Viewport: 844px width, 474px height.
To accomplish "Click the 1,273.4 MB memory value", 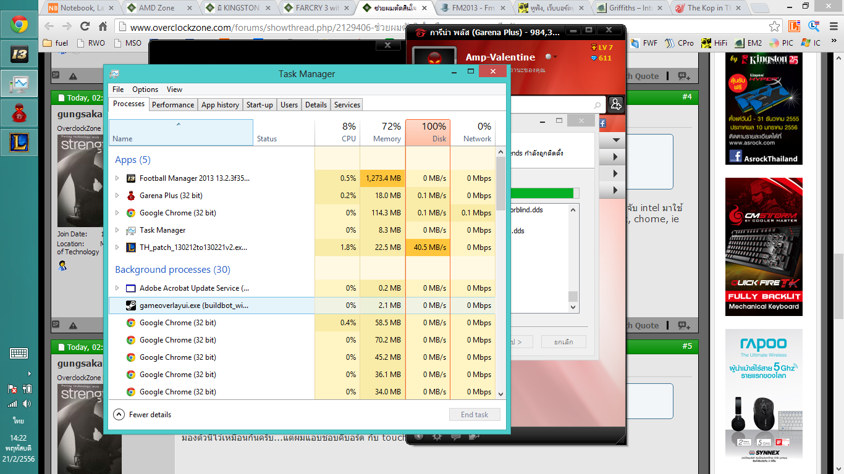I will [x=382, y=178].
